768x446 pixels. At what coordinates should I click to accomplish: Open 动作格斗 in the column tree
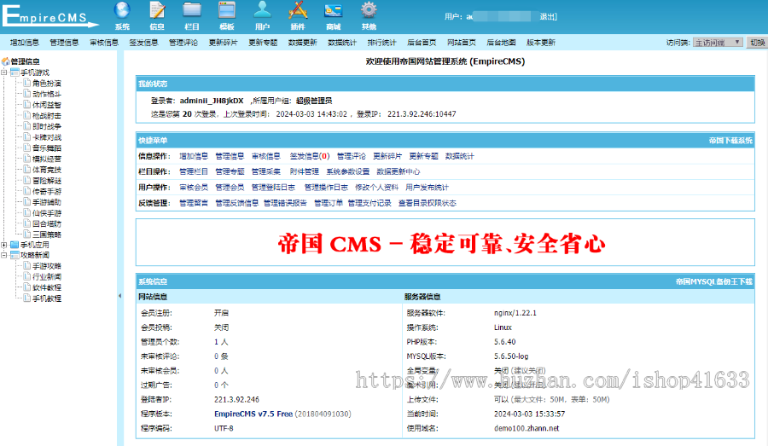pos(47,94)
